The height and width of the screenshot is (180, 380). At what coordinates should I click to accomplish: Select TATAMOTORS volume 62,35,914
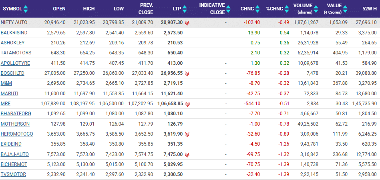(308, 53)
